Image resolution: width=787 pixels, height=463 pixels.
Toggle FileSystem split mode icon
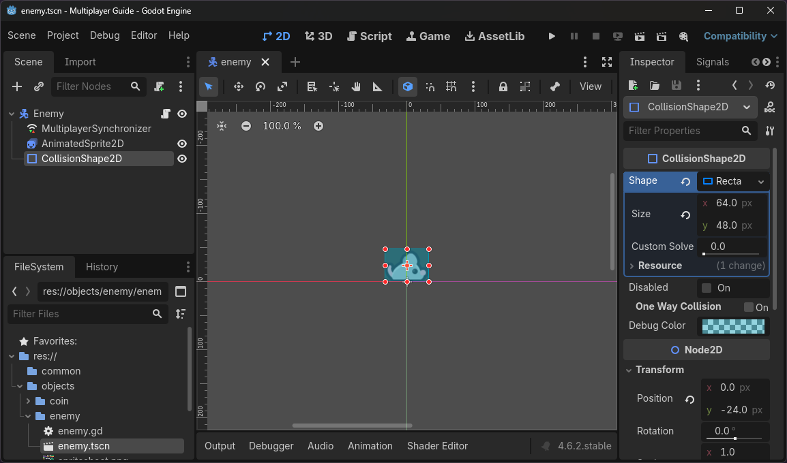click(x=181, y=291)
